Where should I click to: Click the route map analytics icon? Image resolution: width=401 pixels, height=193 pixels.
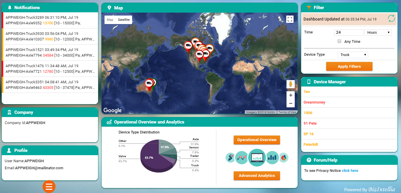[230, 158]
